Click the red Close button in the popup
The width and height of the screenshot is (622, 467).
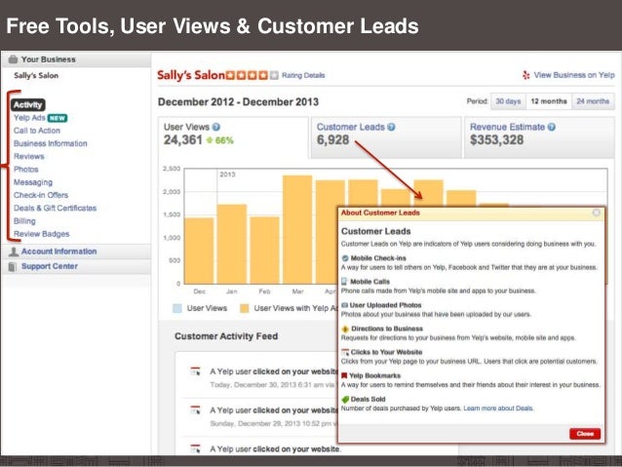[585, 434]
